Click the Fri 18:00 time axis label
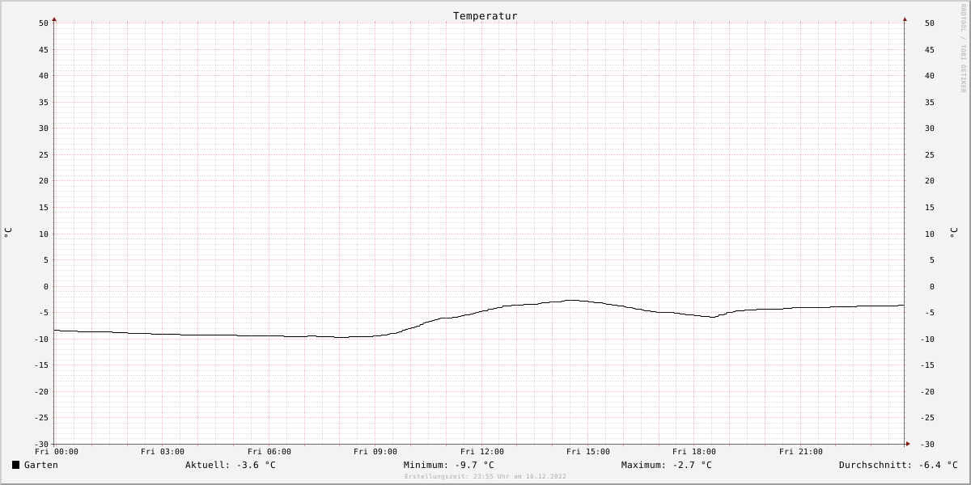This screenshot has width=971, height=485. tap(694, 452)
